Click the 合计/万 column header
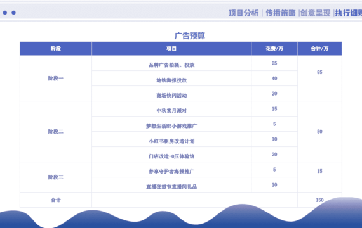 point(319,49)
